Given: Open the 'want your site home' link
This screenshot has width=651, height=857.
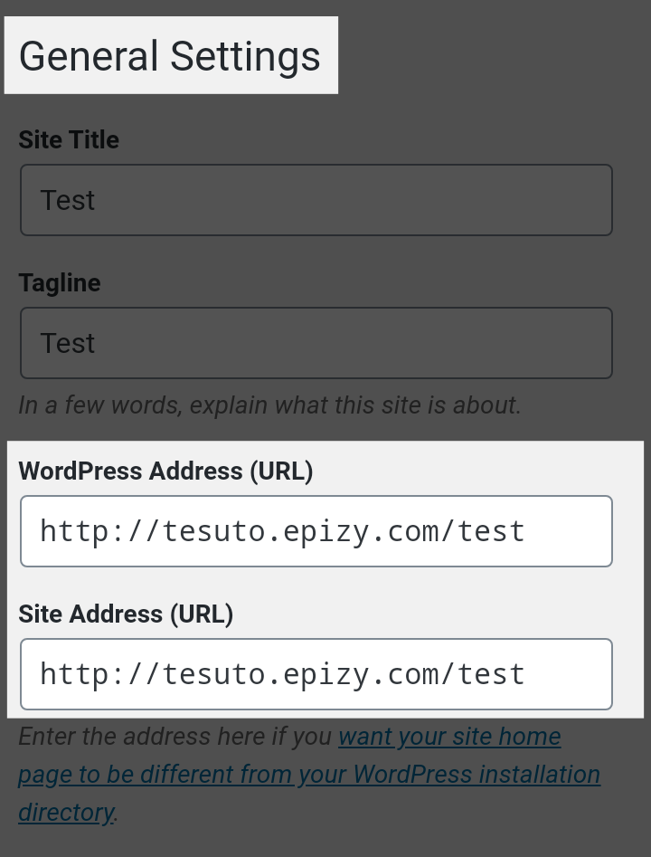Looking at the screenshot, I should 449,737.
